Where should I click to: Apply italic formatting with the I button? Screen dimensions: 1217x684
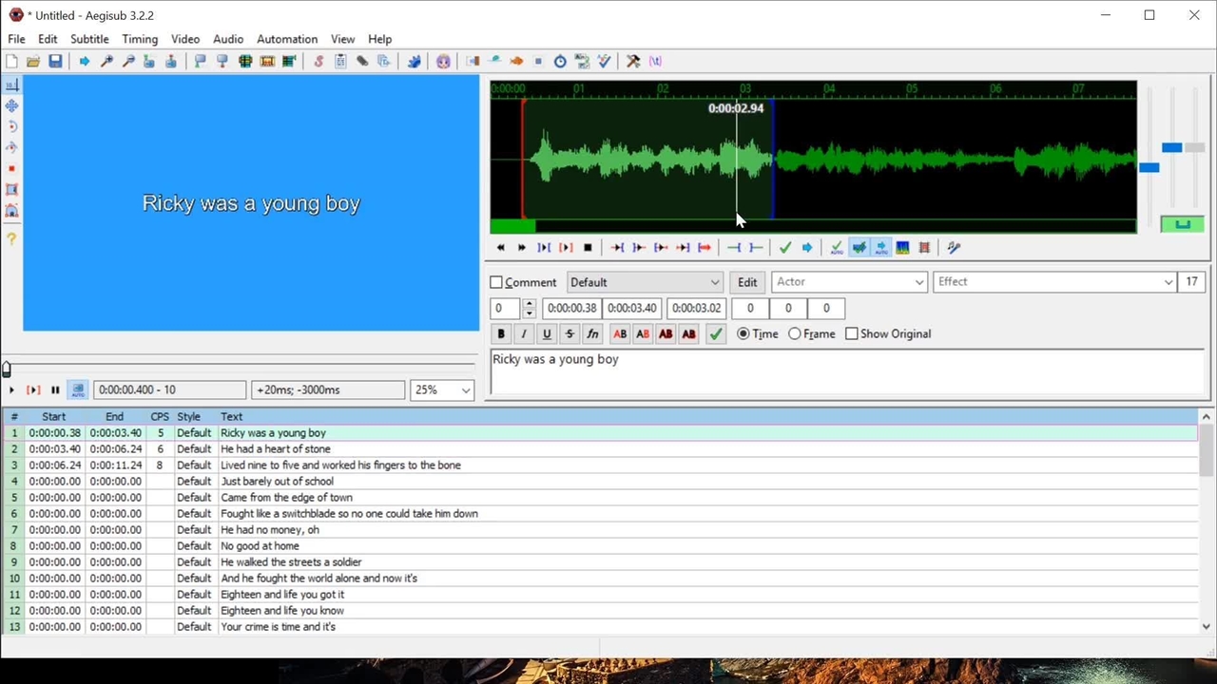click(524, 334)
